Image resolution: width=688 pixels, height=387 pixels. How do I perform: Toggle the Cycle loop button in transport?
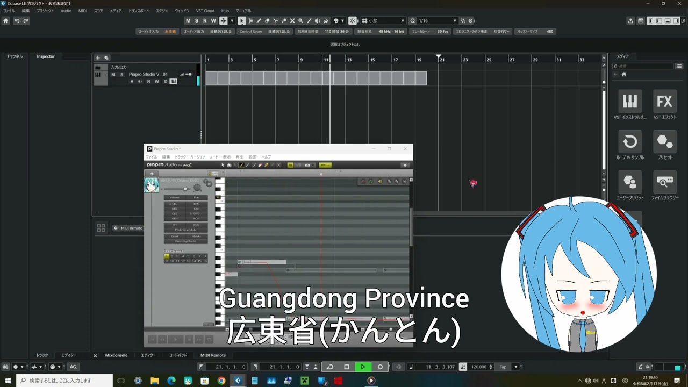(330, 367)
